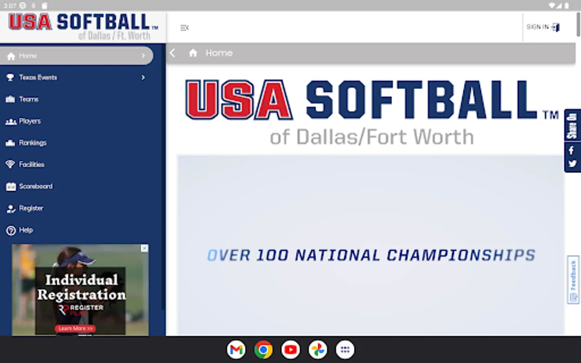The height and width of the screenshot is (363, 581).
Task: Open the Players section
Action: click(76, 121)
